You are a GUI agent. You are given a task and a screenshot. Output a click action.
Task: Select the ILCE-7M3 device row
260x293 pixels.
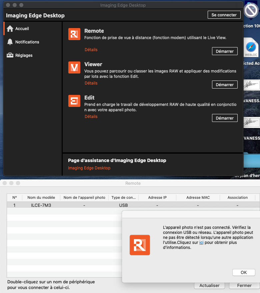coord(133,205)
